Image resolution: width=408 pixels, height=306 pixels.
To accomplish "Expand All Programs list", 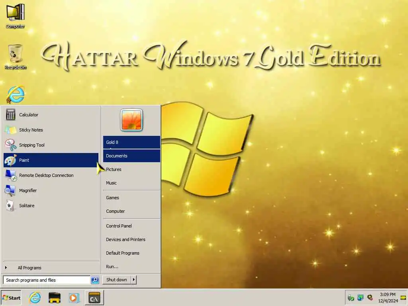I will (x=51, y=267).
